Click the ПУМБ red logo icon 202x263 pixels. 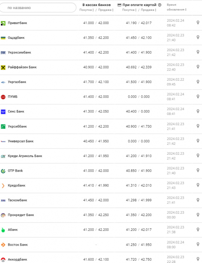[x=3, y=97]
